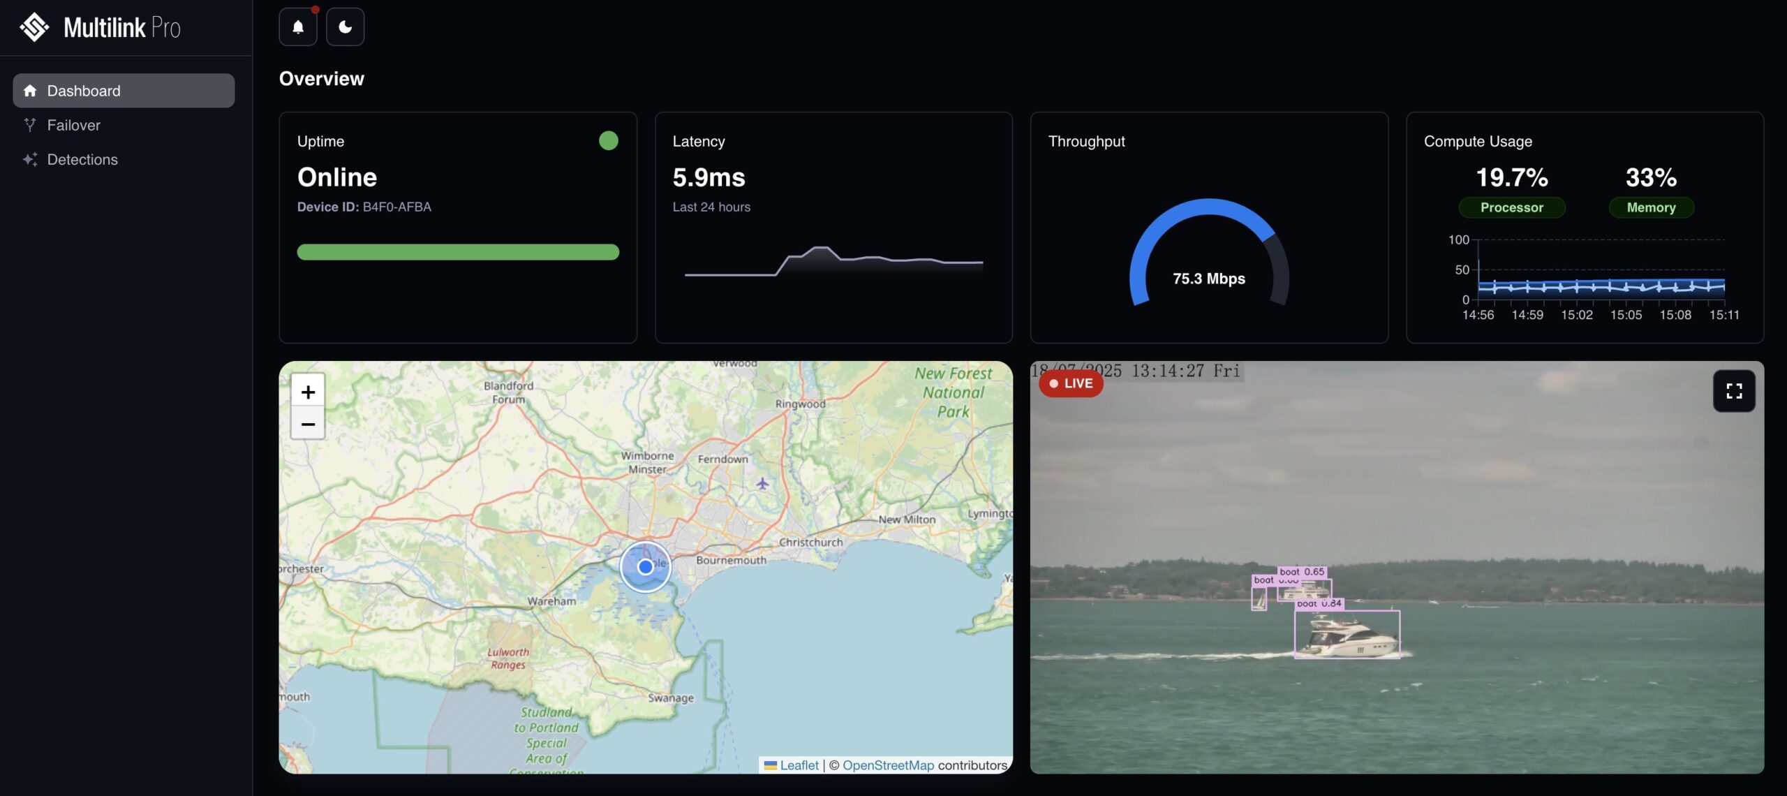Click the Detections sparkle icon
Viewport: 1787px width, 796px height.
30,159
